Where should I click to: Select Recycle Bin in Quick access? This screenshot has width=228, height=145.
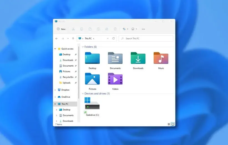click(x=68, y=77)
